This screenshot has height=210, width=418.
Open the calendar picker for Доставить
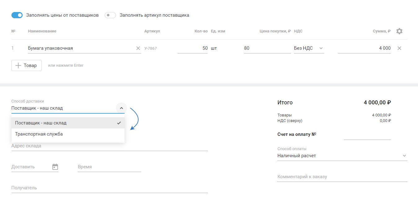click(55, 167)
